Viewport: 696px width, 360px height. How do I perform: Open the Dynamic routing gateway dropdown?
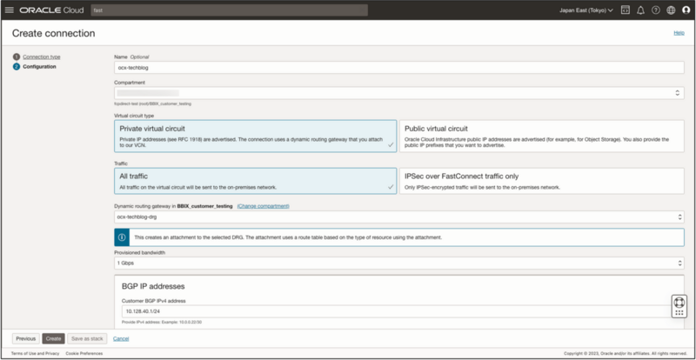pos(399,217)
